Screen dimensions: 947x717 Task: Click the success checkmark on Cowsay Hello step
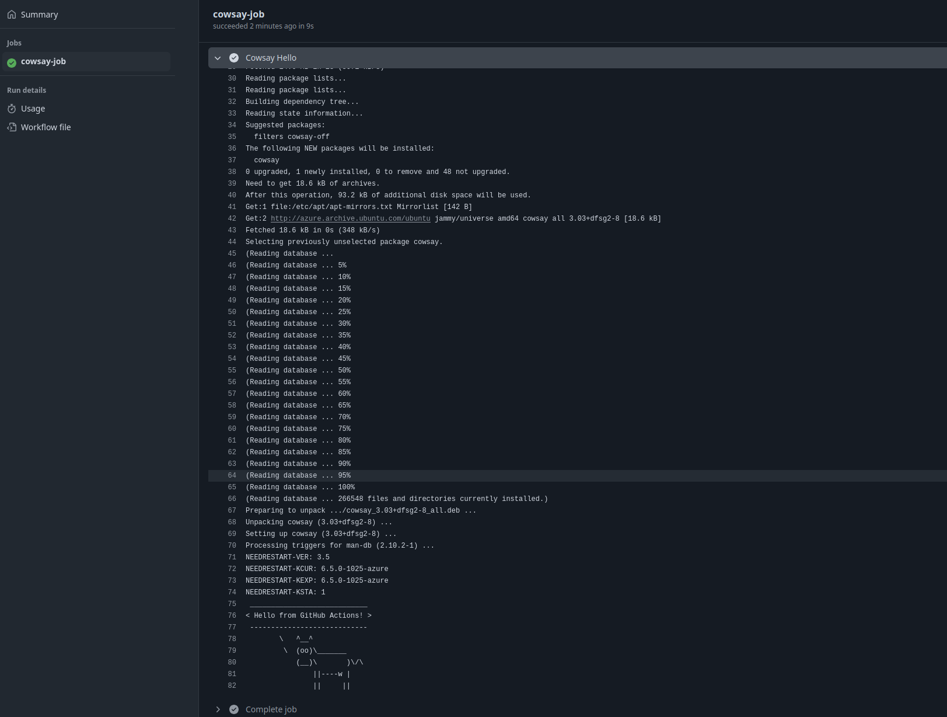coord(233,57)
